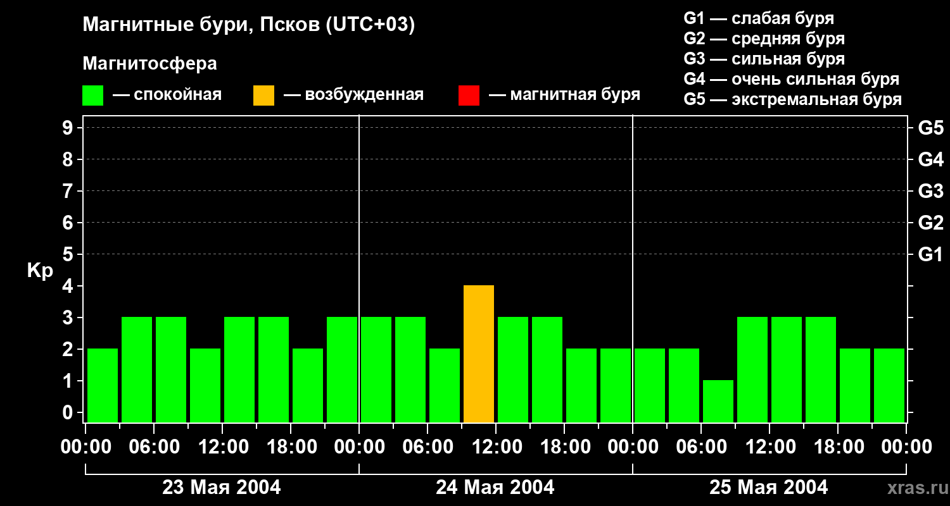Click the 18:00 time label under 25 May
Viewport: 950px width, 506px height.
(x=838, y=447)
